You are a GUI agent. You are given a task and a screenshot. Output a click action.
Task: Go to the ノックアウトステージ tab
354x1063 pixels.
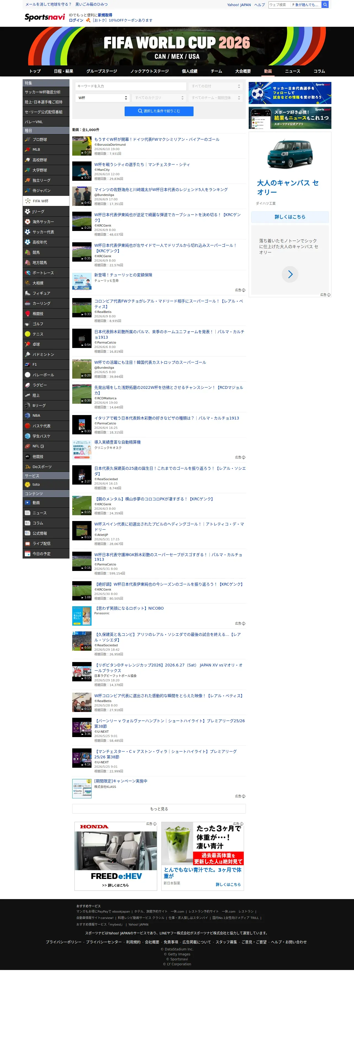150,71
